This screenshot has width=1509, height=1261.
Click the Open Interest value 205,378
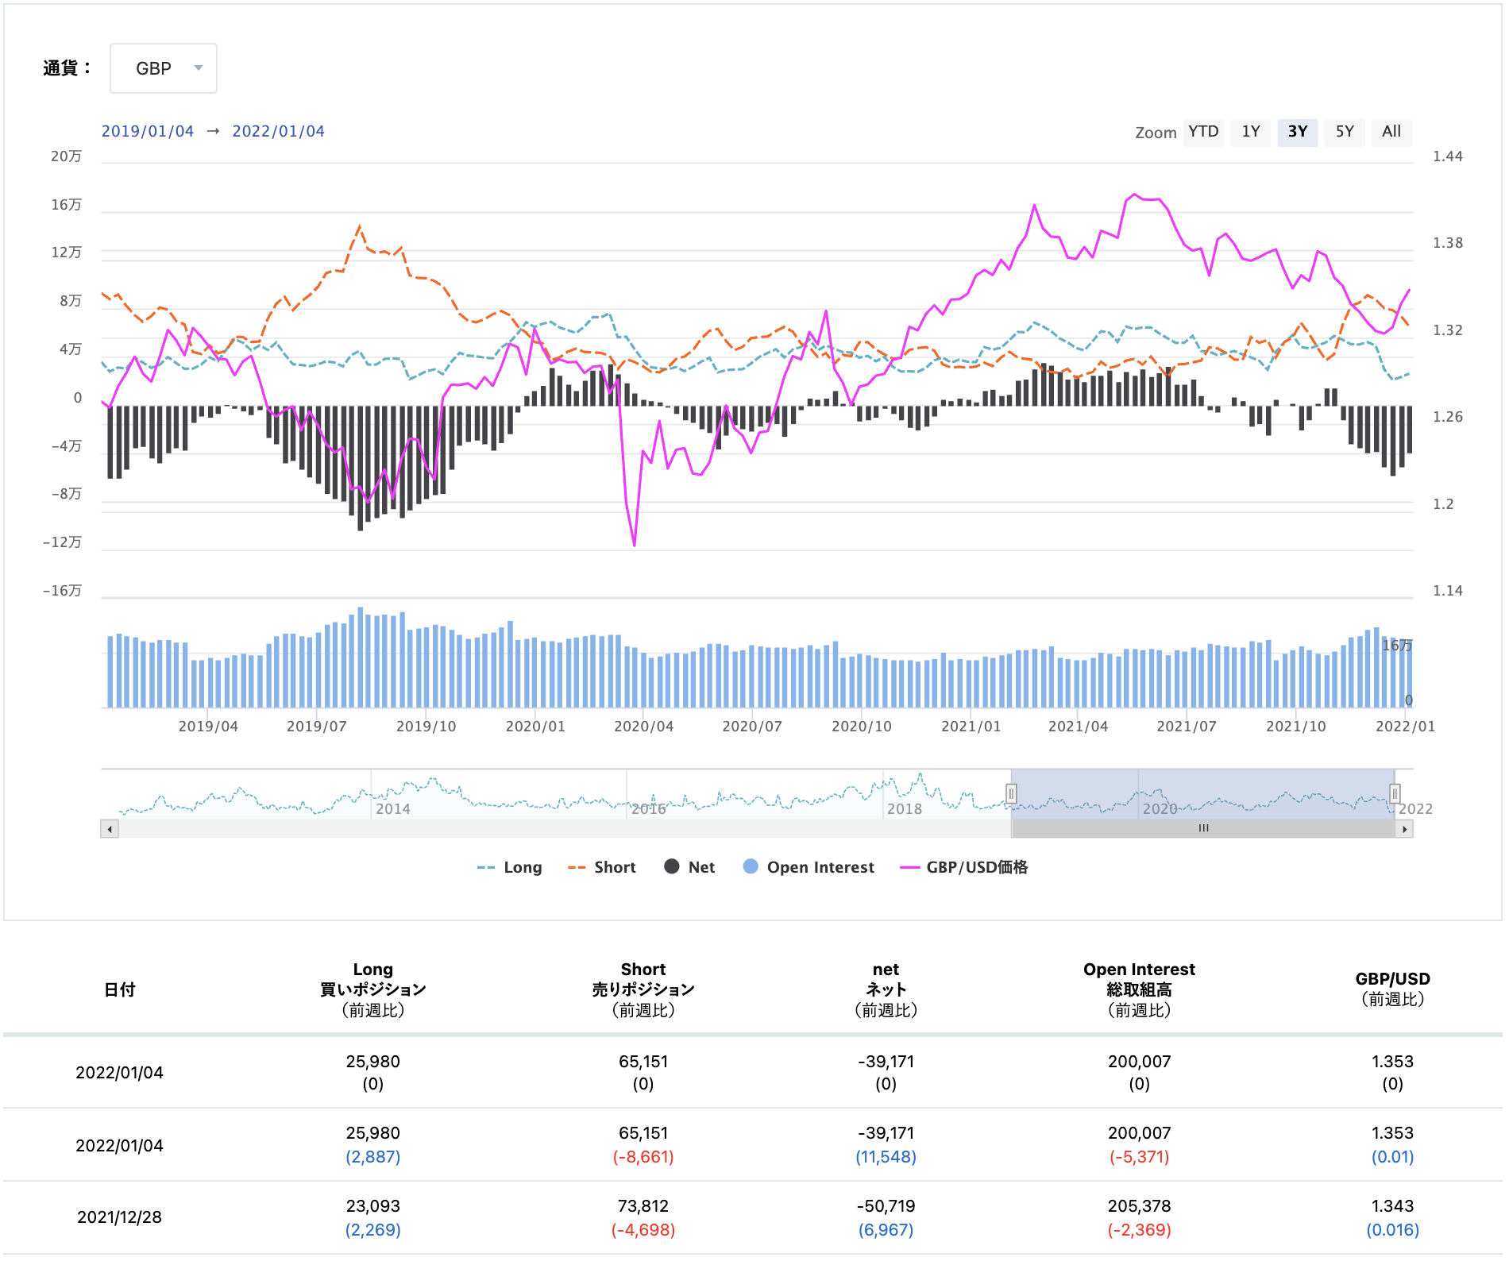(1139, 1206)
